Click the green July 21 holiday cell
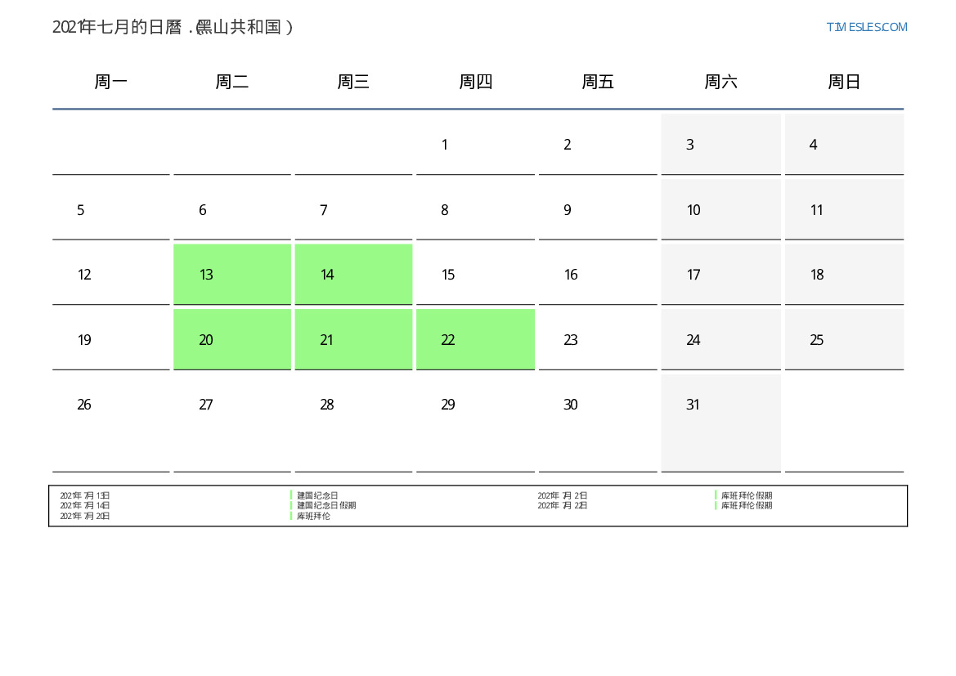This screenshot has height=676, width=956. click(x=353, y=339)
